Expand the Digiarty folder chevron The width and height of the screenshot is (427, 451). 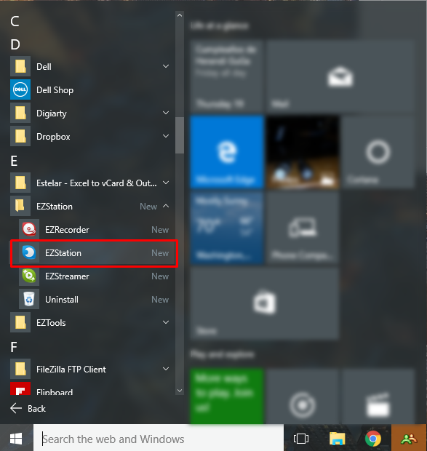point(166,113)
